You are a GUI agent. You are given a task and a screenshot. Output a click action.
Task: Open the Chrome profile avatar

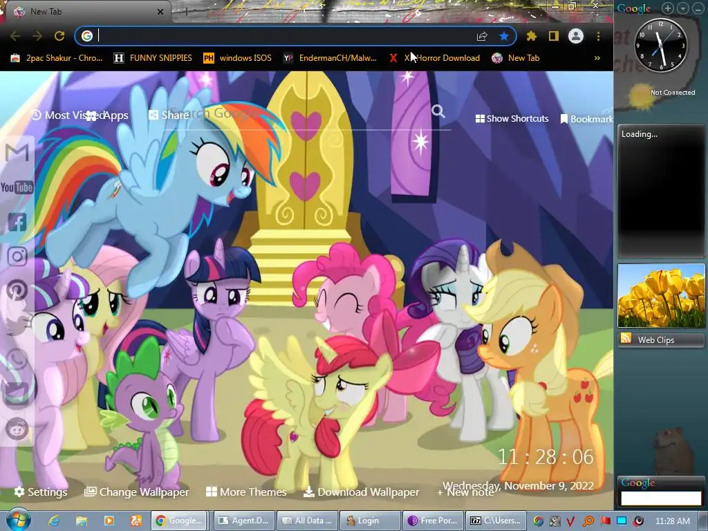point(576,36)
